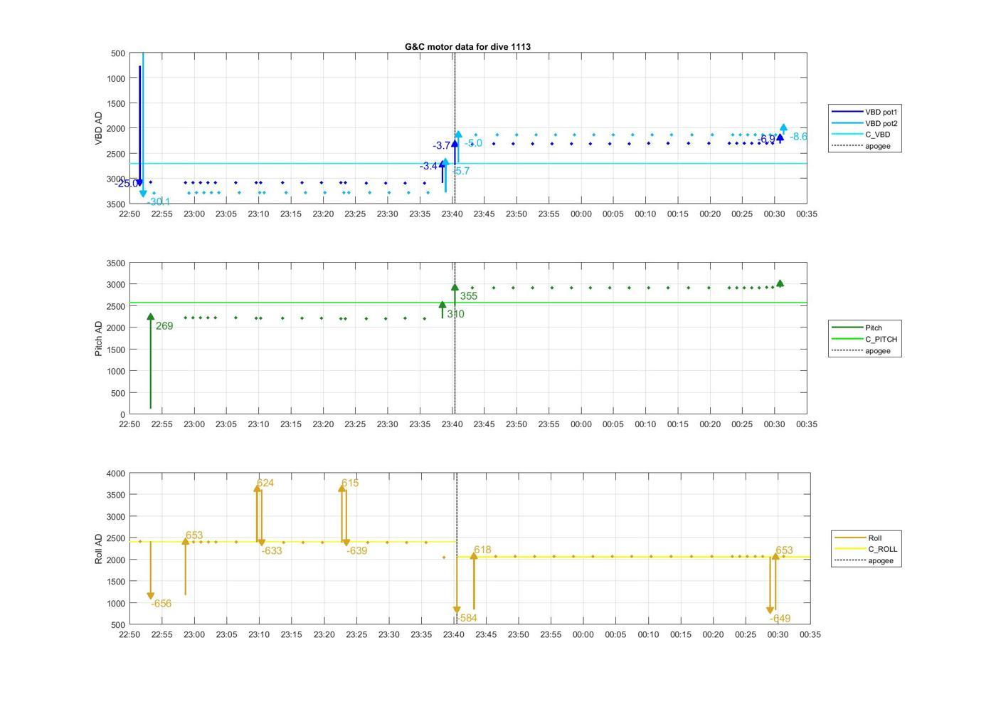
Task: Click the 'Pitch AD' y-axis label
Action: click(x=99, y=338)
